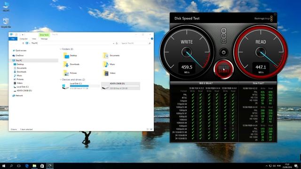Viewport: 301px width, 169px height.
Task: Open the Disk Speed Test settings gear
Action: point(224,52)
